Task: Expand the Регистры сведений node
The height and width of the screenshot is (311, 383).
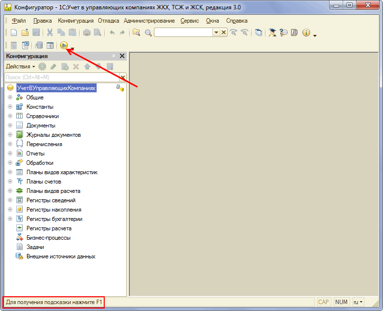Action: click(x=10, y=200)
